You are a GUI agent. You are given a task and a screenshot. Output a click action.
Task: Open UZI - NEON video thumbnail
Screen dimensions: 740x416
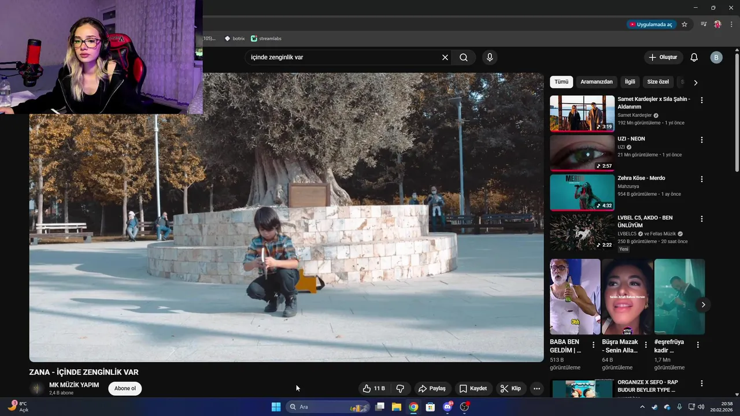tap(582, 153)
